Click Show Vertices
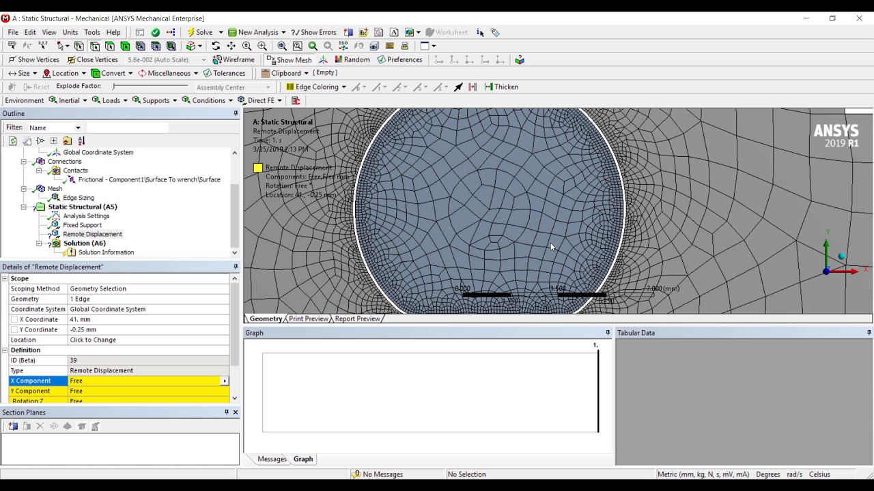Viewport: 874px width, 491px height. tap(33, 59)
